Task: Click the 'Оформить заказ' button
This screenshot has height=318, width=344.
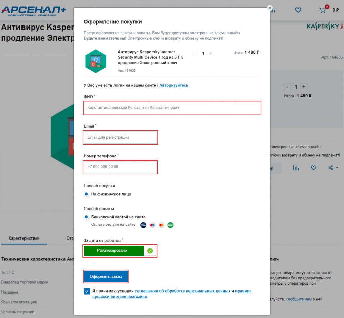Action: click(106, 277)
